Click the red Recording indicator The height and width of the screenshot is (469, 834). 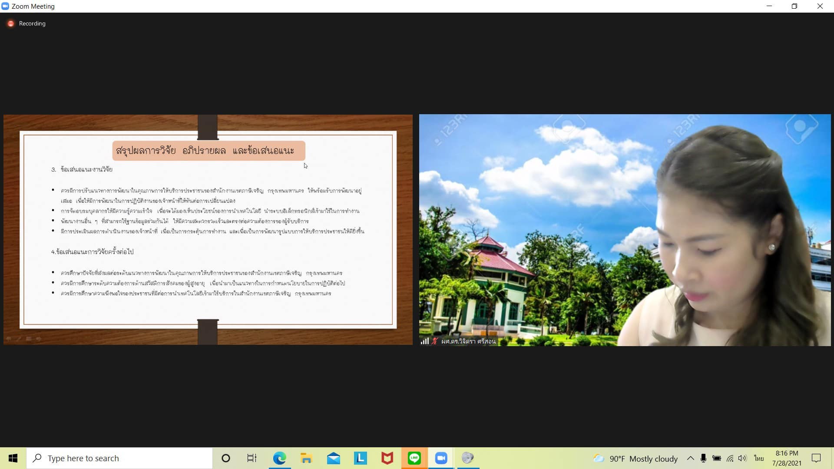pyautogui.click(x=11, y=23)
